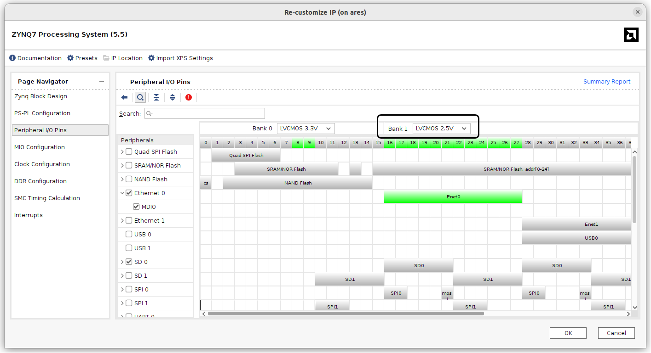The image size is (651, 353).
Task: Enable the SPI 1 checkbox
Action: click(x=129, y=303)
